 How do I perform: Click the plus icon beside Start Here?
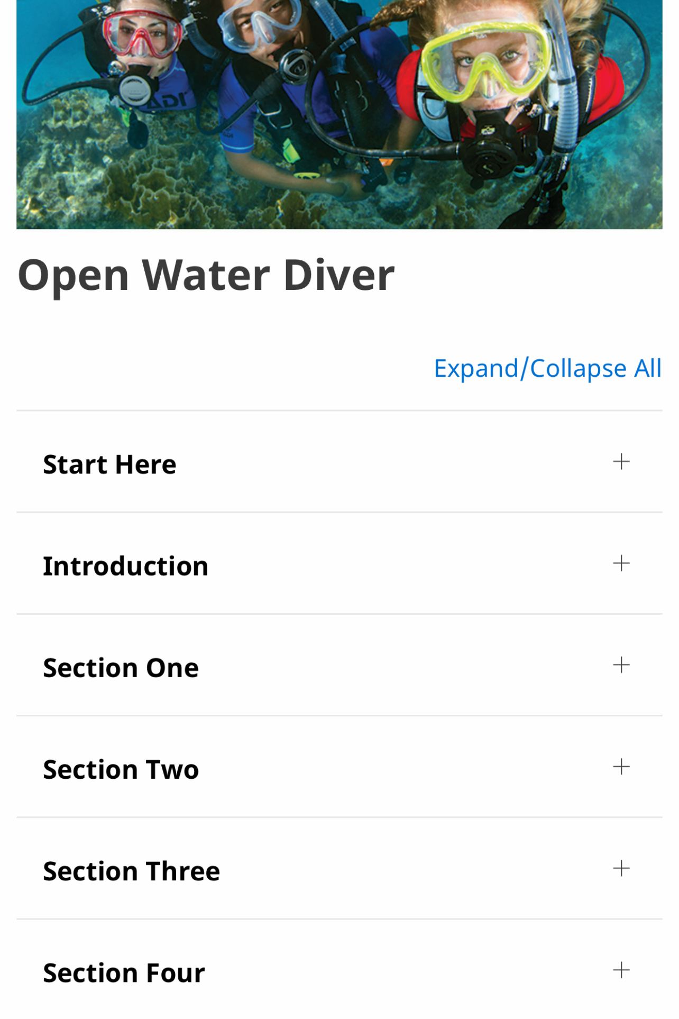click(621, 461)
